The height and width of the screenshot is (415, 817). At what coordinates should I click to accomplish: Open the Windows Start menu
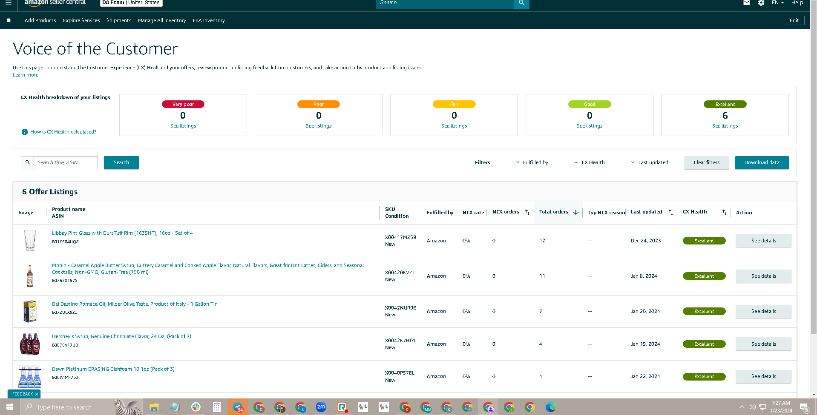(10, 407)
